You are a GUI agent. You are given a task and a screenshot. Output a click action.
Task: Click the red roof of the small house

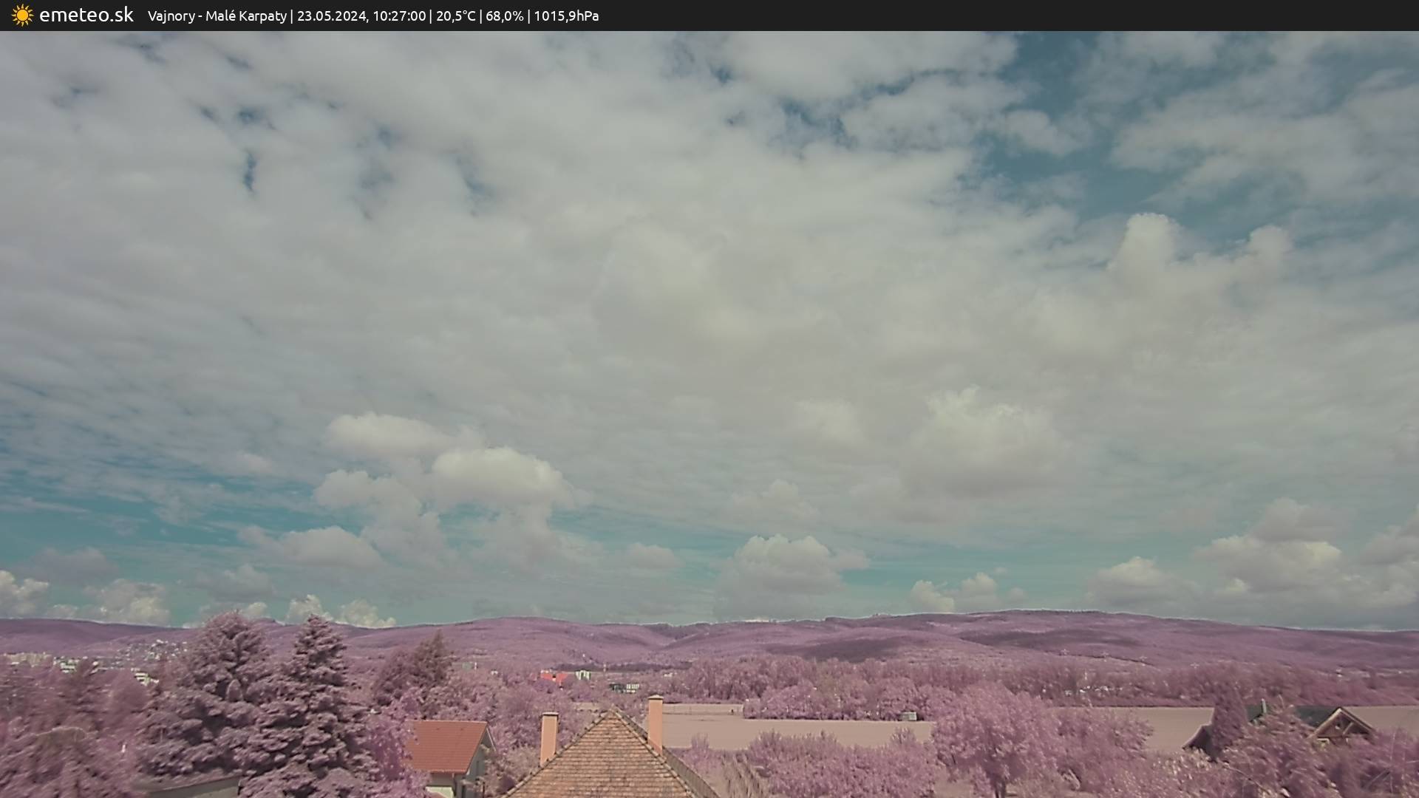445,745
